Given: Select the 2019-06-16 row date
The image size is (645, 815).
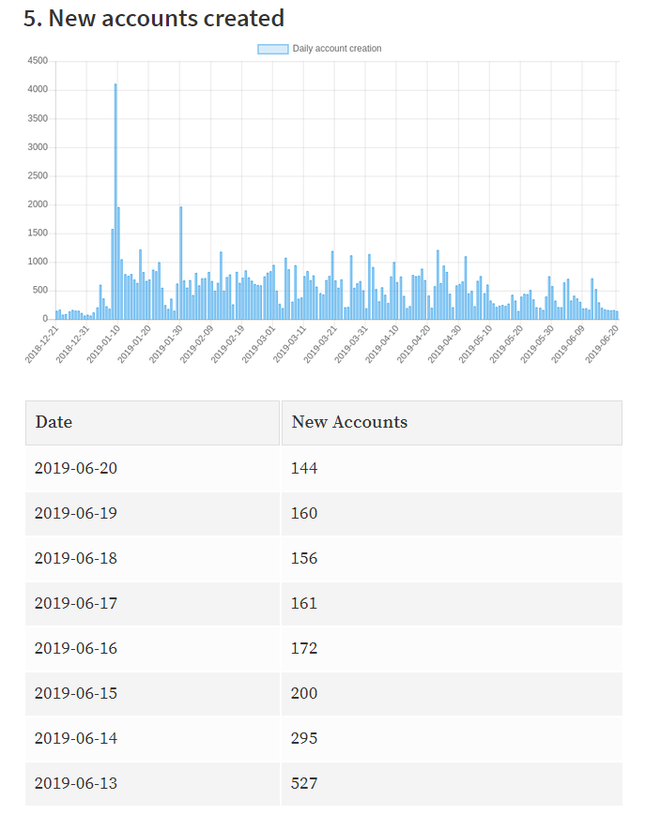Looking at the screenshot, I should (x=76, y=648).
